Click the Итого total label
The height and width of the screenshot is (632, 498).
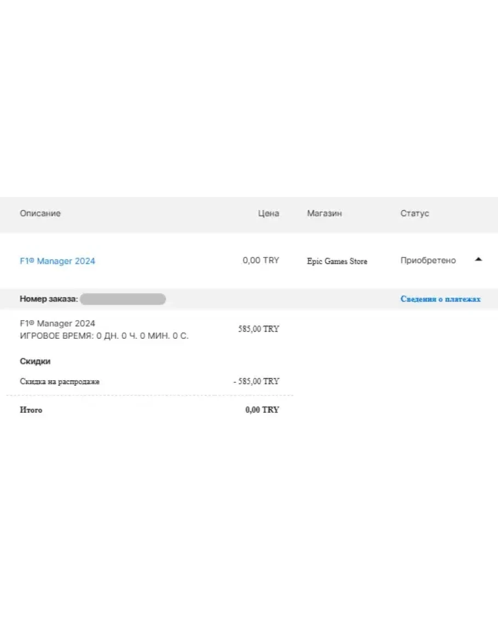pos(31,410)
